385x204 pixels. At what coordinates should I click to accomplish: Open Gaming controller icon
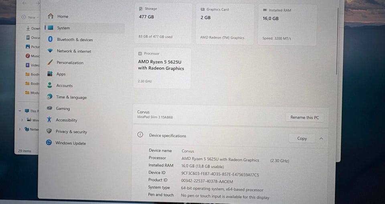pos(49,108)
